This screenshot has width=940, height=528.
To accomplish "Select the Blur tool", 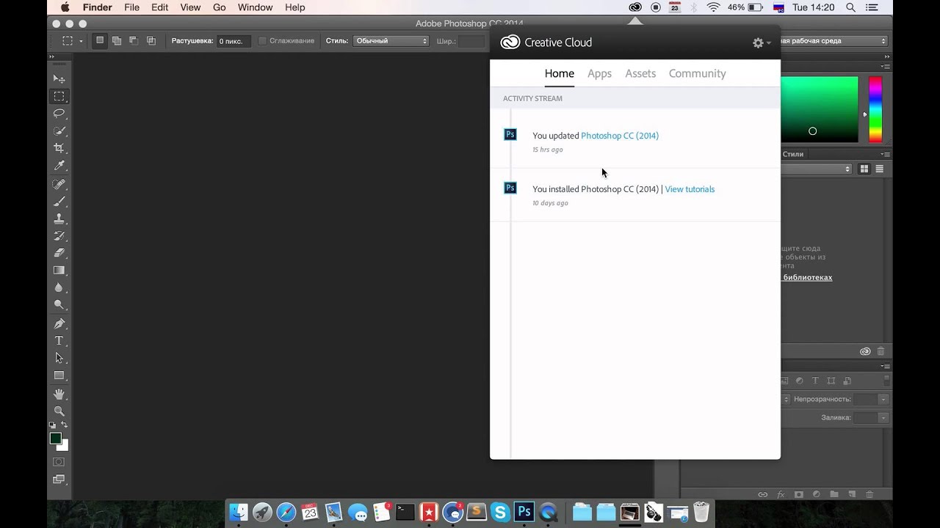I will 59,287.
